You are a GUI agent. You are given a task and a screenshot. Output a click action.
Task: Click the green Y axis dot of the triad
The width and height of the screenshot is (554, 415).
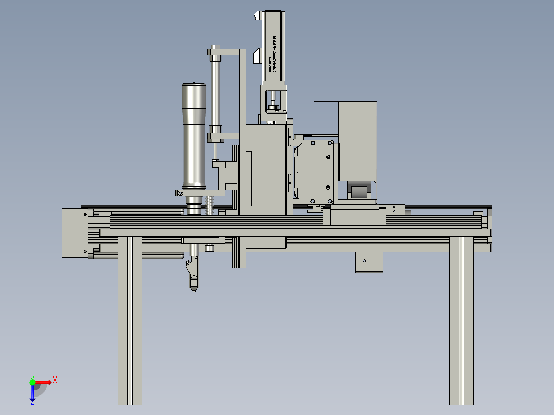coord(32,382)
